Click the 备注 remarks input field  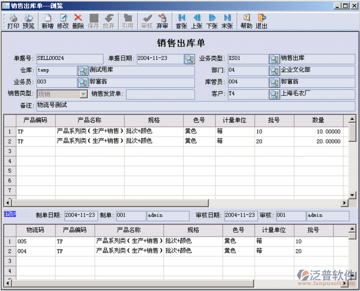click(x=195, y=106)
